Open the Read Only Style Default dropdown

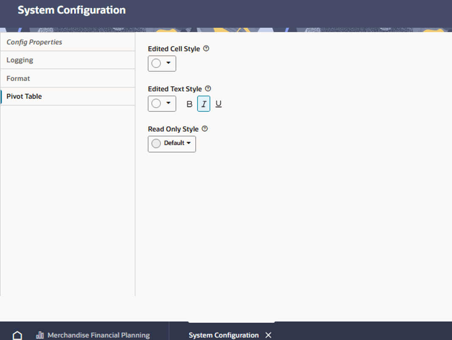point(172,144)
